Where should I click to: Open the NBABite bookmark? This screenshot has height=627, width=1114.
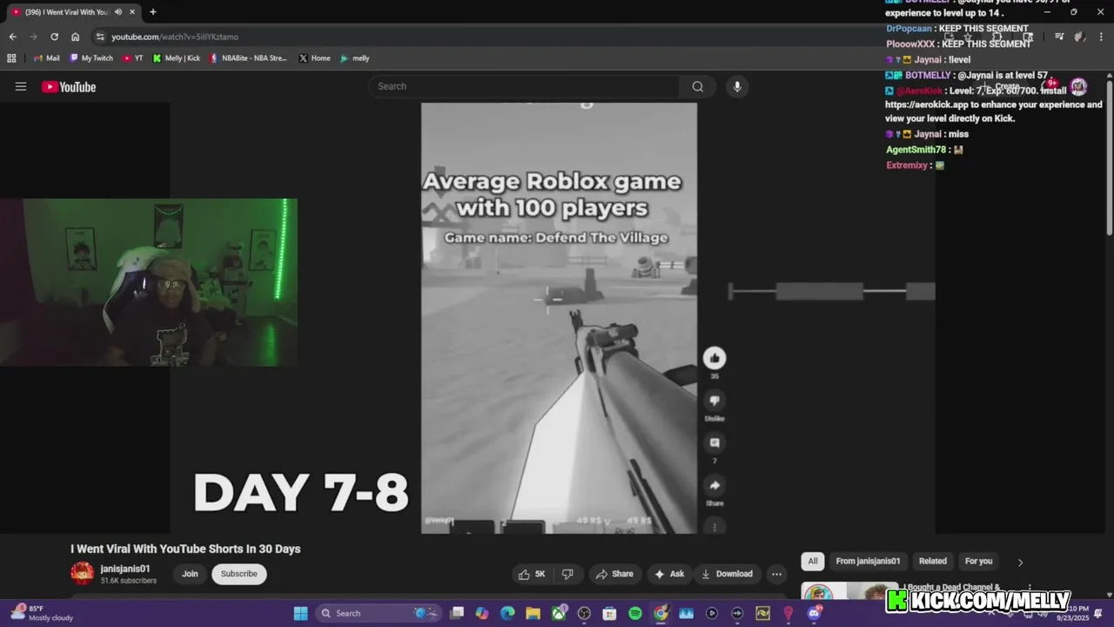click(x=248, y=58)
